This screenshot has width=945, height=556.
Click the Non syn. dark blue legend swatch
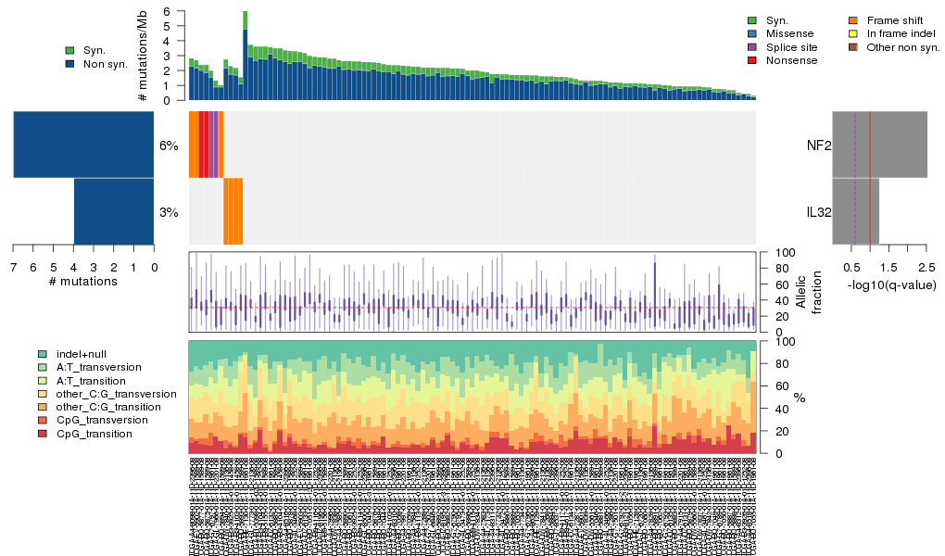coord(69,64)
